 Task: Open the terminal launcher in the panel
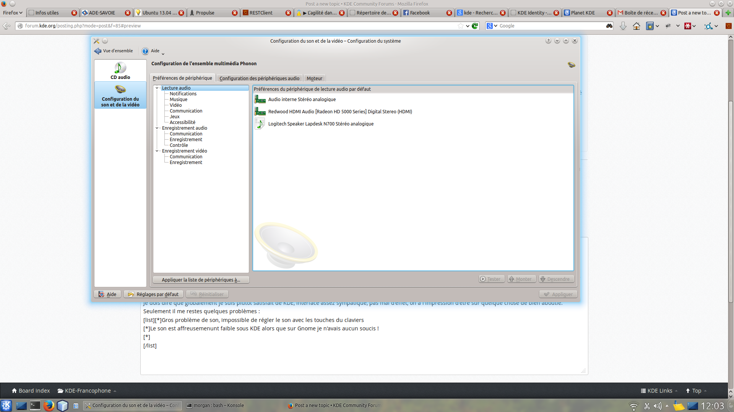pos(35,405)
